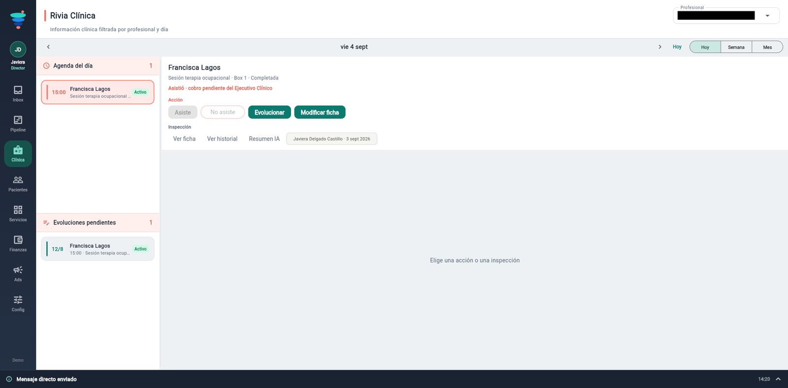This screenshot has height=388, width=788.
Task: Click the Hoy text link
Action: pos(677,47)
